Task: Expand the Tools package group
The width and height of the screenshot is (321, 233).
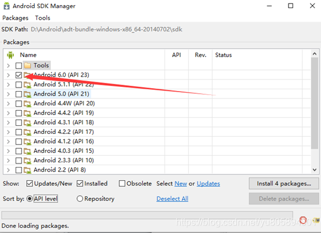Action: tap(8, 65)
